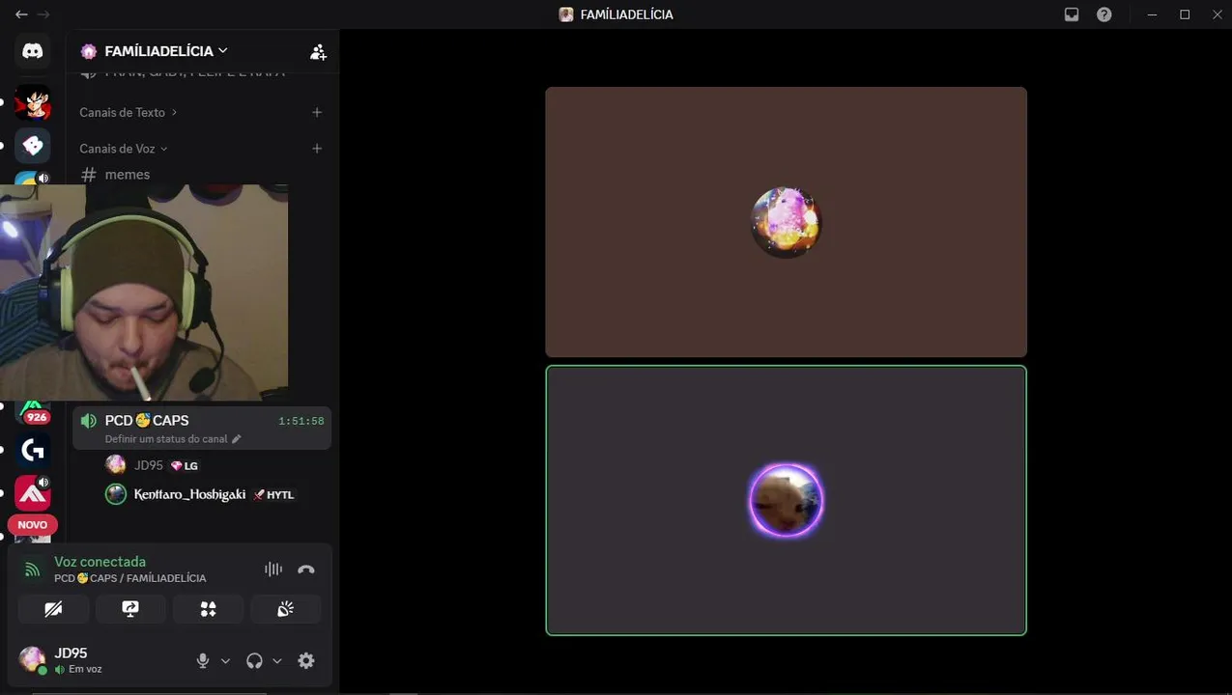Click the LG server tag badge
1232x695 pixels.
(x=185, y=465)
